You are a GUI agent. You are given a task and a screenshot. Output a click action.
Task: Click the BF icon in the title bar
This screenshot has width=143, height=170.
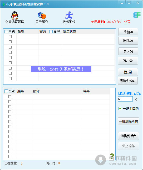pos(3,4)
